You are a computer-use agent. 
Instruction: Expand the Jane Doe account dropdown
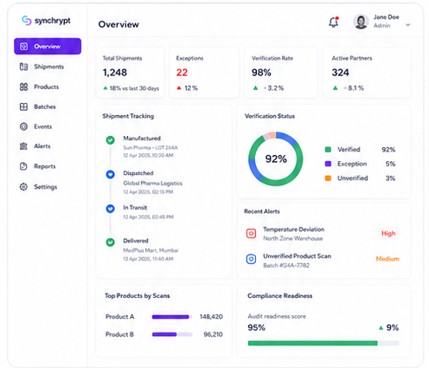tap(407, 25)
